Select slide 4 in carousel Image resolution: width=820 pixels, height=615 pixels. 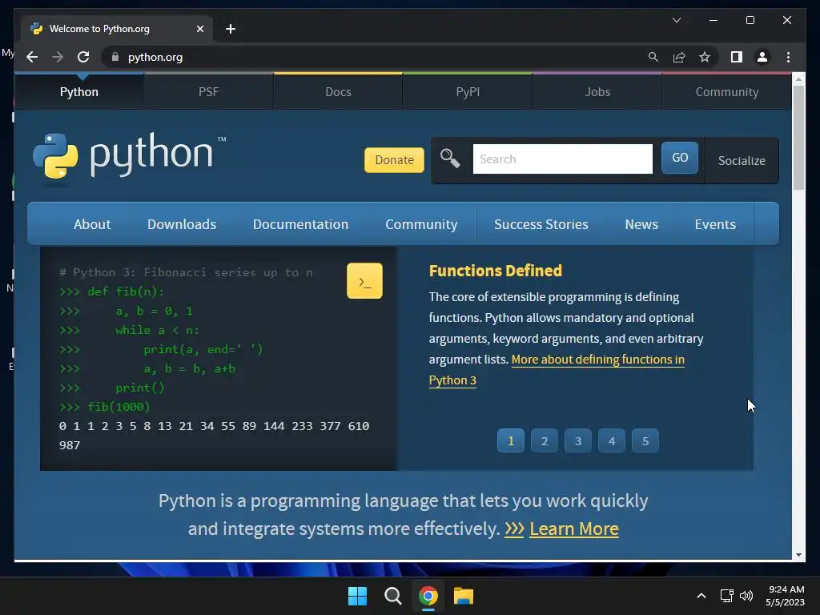point(611,440)
